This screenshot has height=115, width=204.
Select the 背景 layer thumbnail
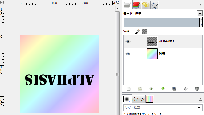[x=152, y=54]
